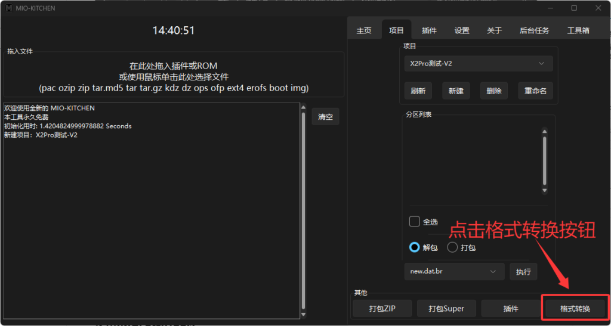The image size is (611, 326).
Task: Click the partition list scrollbar up arrow
Action: pyautogui.click(x=544, y=131)
